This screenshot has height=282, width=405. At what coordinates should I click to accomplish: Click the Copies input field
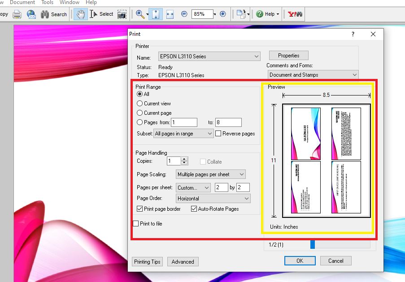click(174, 161)
